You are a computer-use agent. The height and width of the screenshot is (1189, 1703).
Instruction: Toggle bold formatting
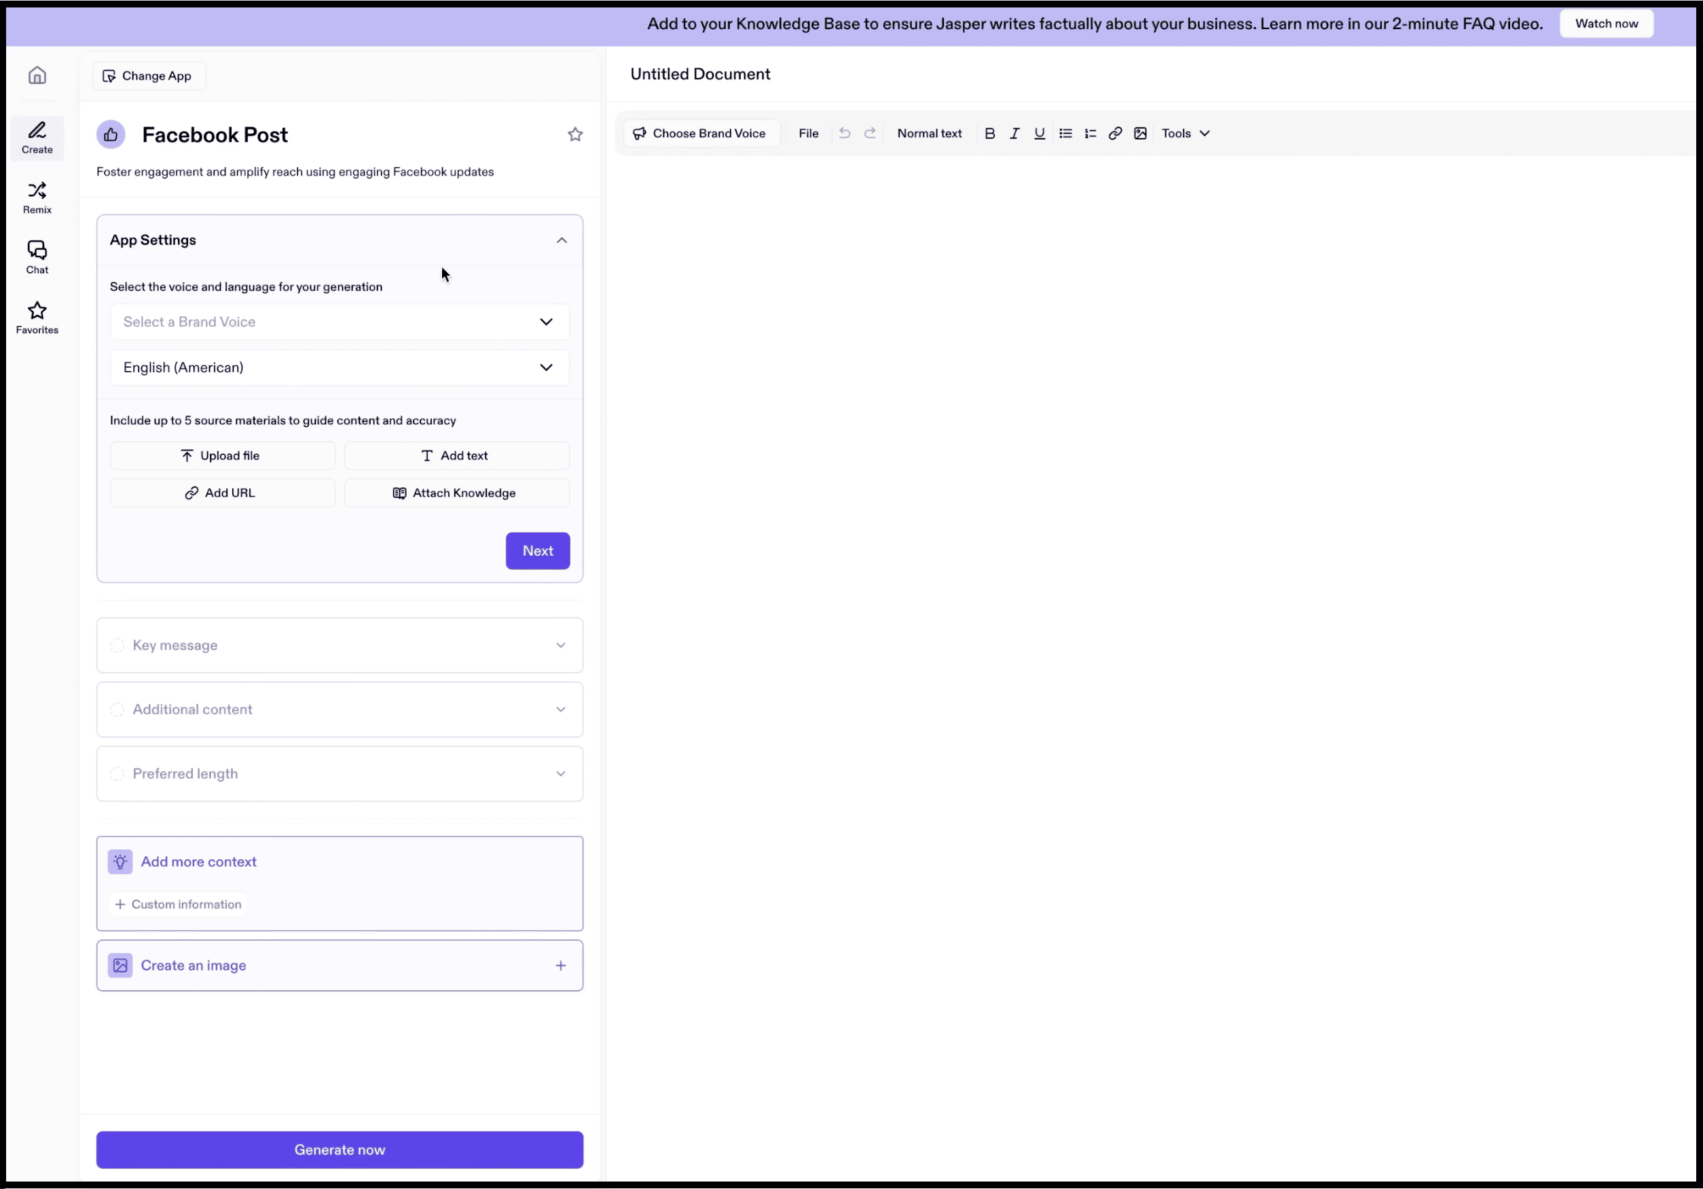point(989,134)
